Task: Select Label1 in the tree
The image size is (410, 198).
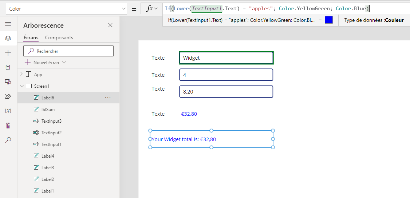Action: coord(68,191)
